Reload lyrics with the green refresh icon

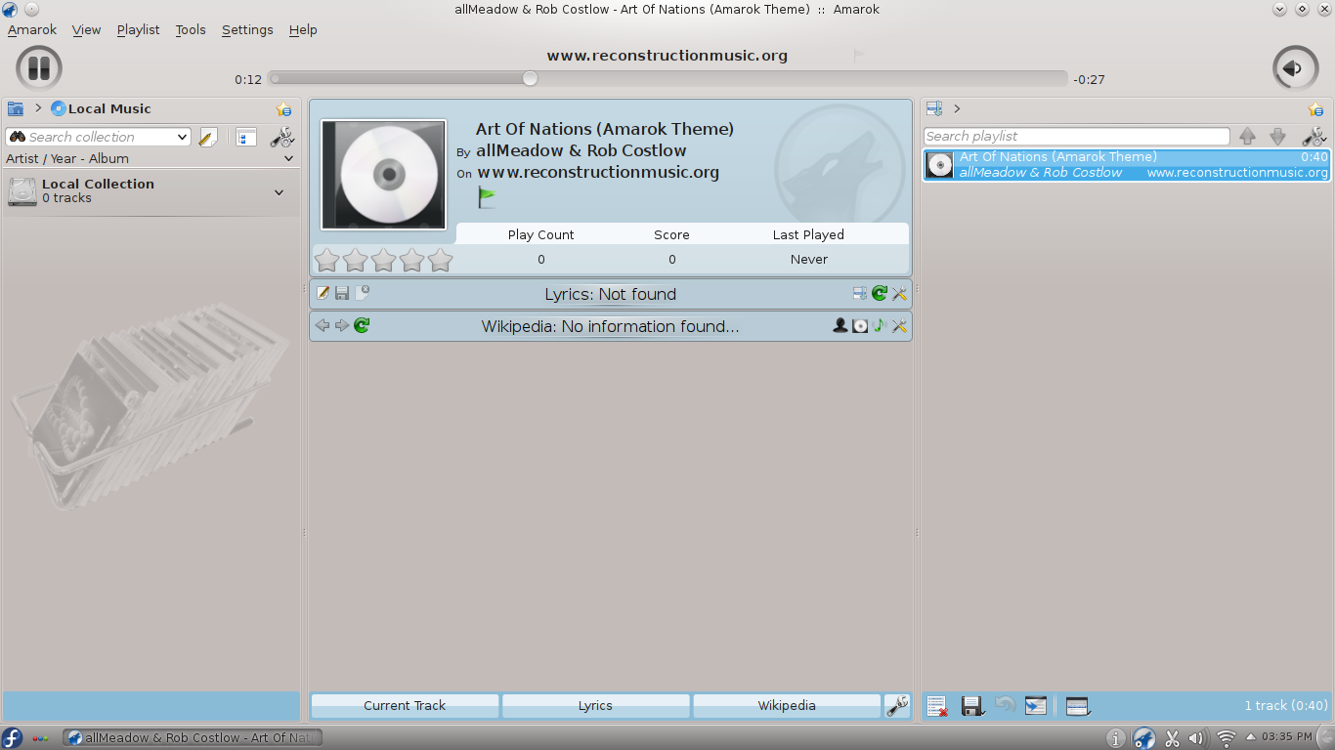click(880, 293)
